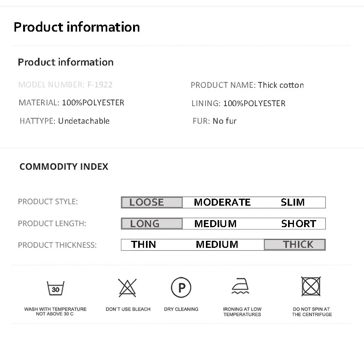364x338 pixels.
Task: Click the do-not-spin crossed square icon
Action: tap(311, 286)
